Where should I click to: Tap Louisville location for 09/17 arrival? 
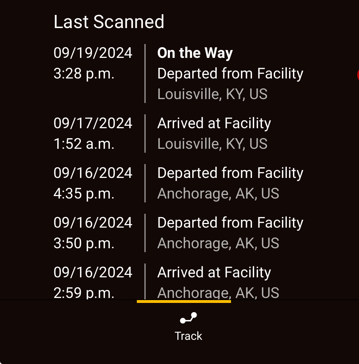[x=213, y=144]
